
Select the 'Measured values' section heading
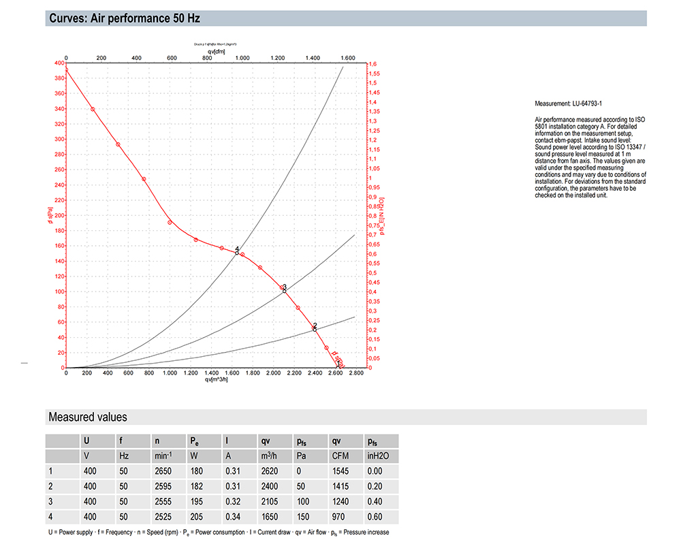87,417
